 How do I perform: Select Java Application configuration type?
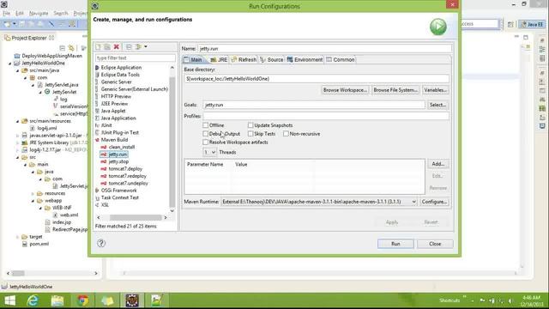coord(118,118)
